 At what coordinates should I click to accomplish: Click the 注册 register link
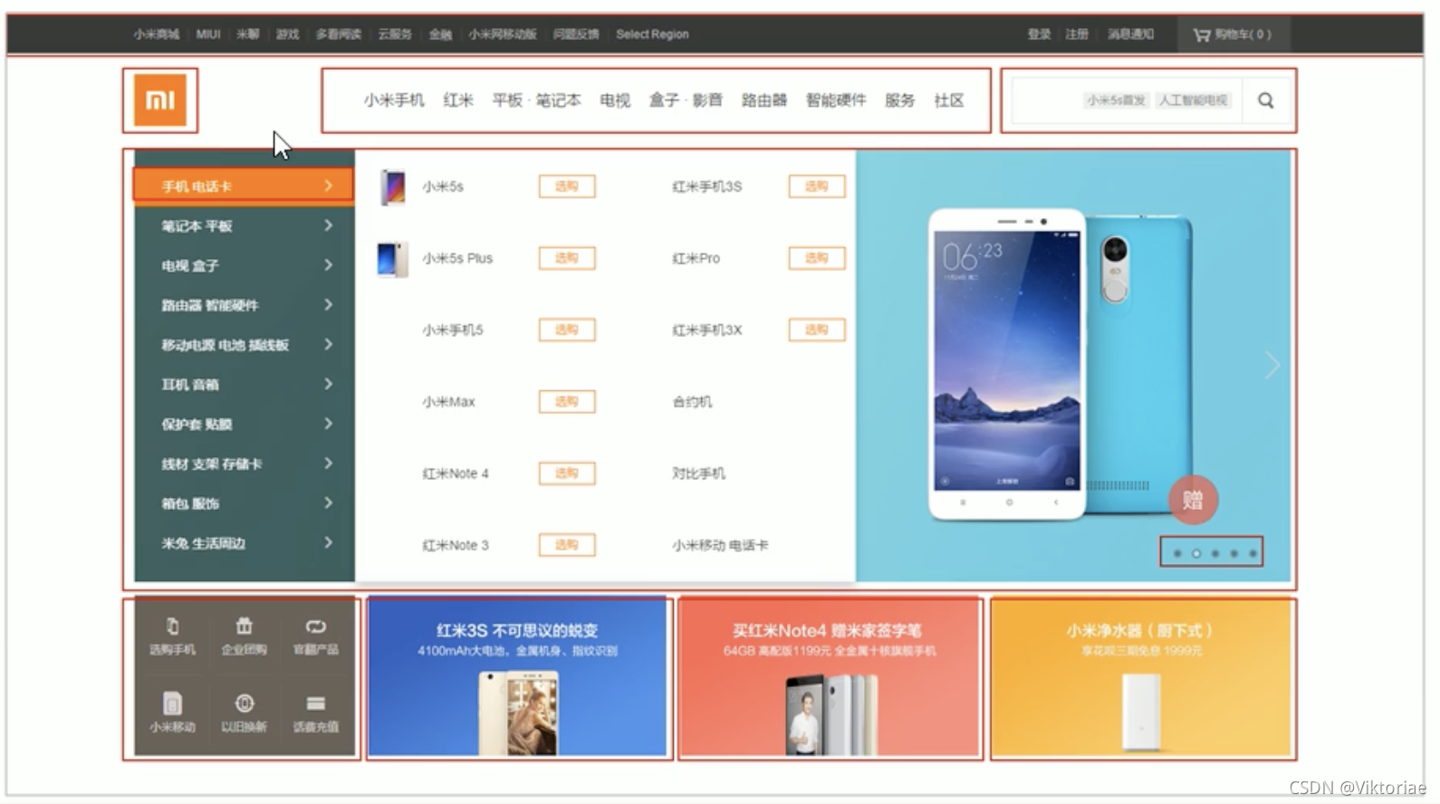tap(1077, 34)
